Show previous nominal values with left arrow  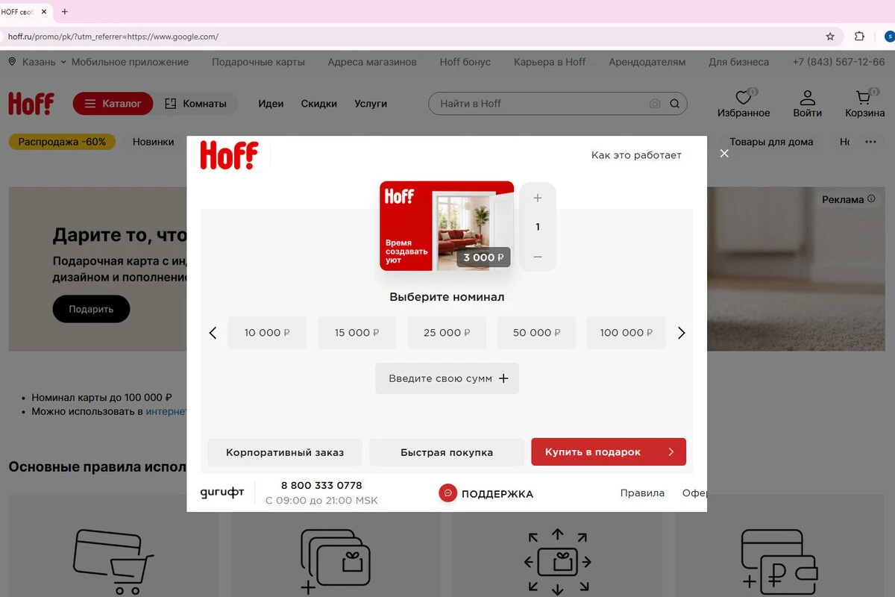coord(213,333)
